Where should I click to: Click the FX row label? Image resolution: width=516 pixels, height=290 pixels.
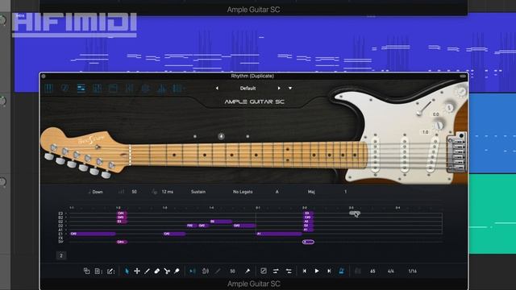pyautogui.click(x=60, y=238)
